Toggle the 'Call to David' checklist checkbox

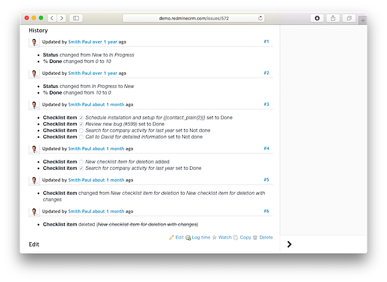click(x=81, y=137)
